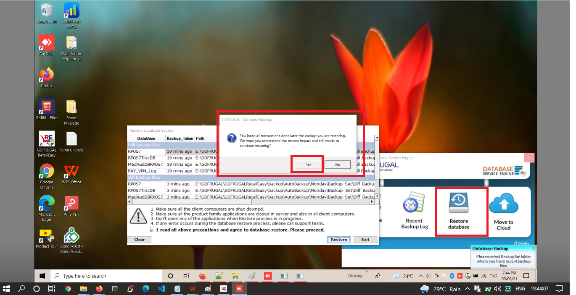Click Firefox on the remote desktop taskbar
Image resolution: width=576 pixels, height=295 pixels.
(x=203, y=276)
